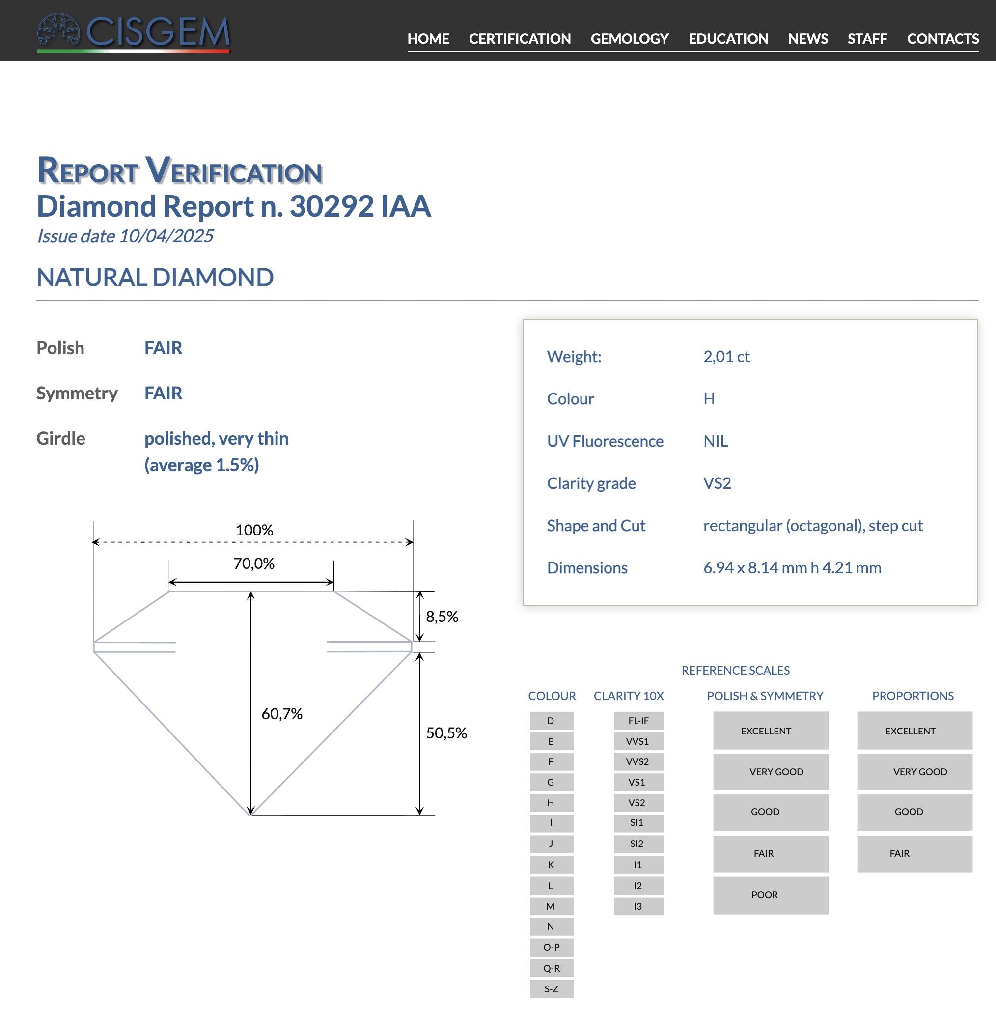The image size is (996, 1014).
Task: Go to the GEMOLOGY section
Action: 629,39
